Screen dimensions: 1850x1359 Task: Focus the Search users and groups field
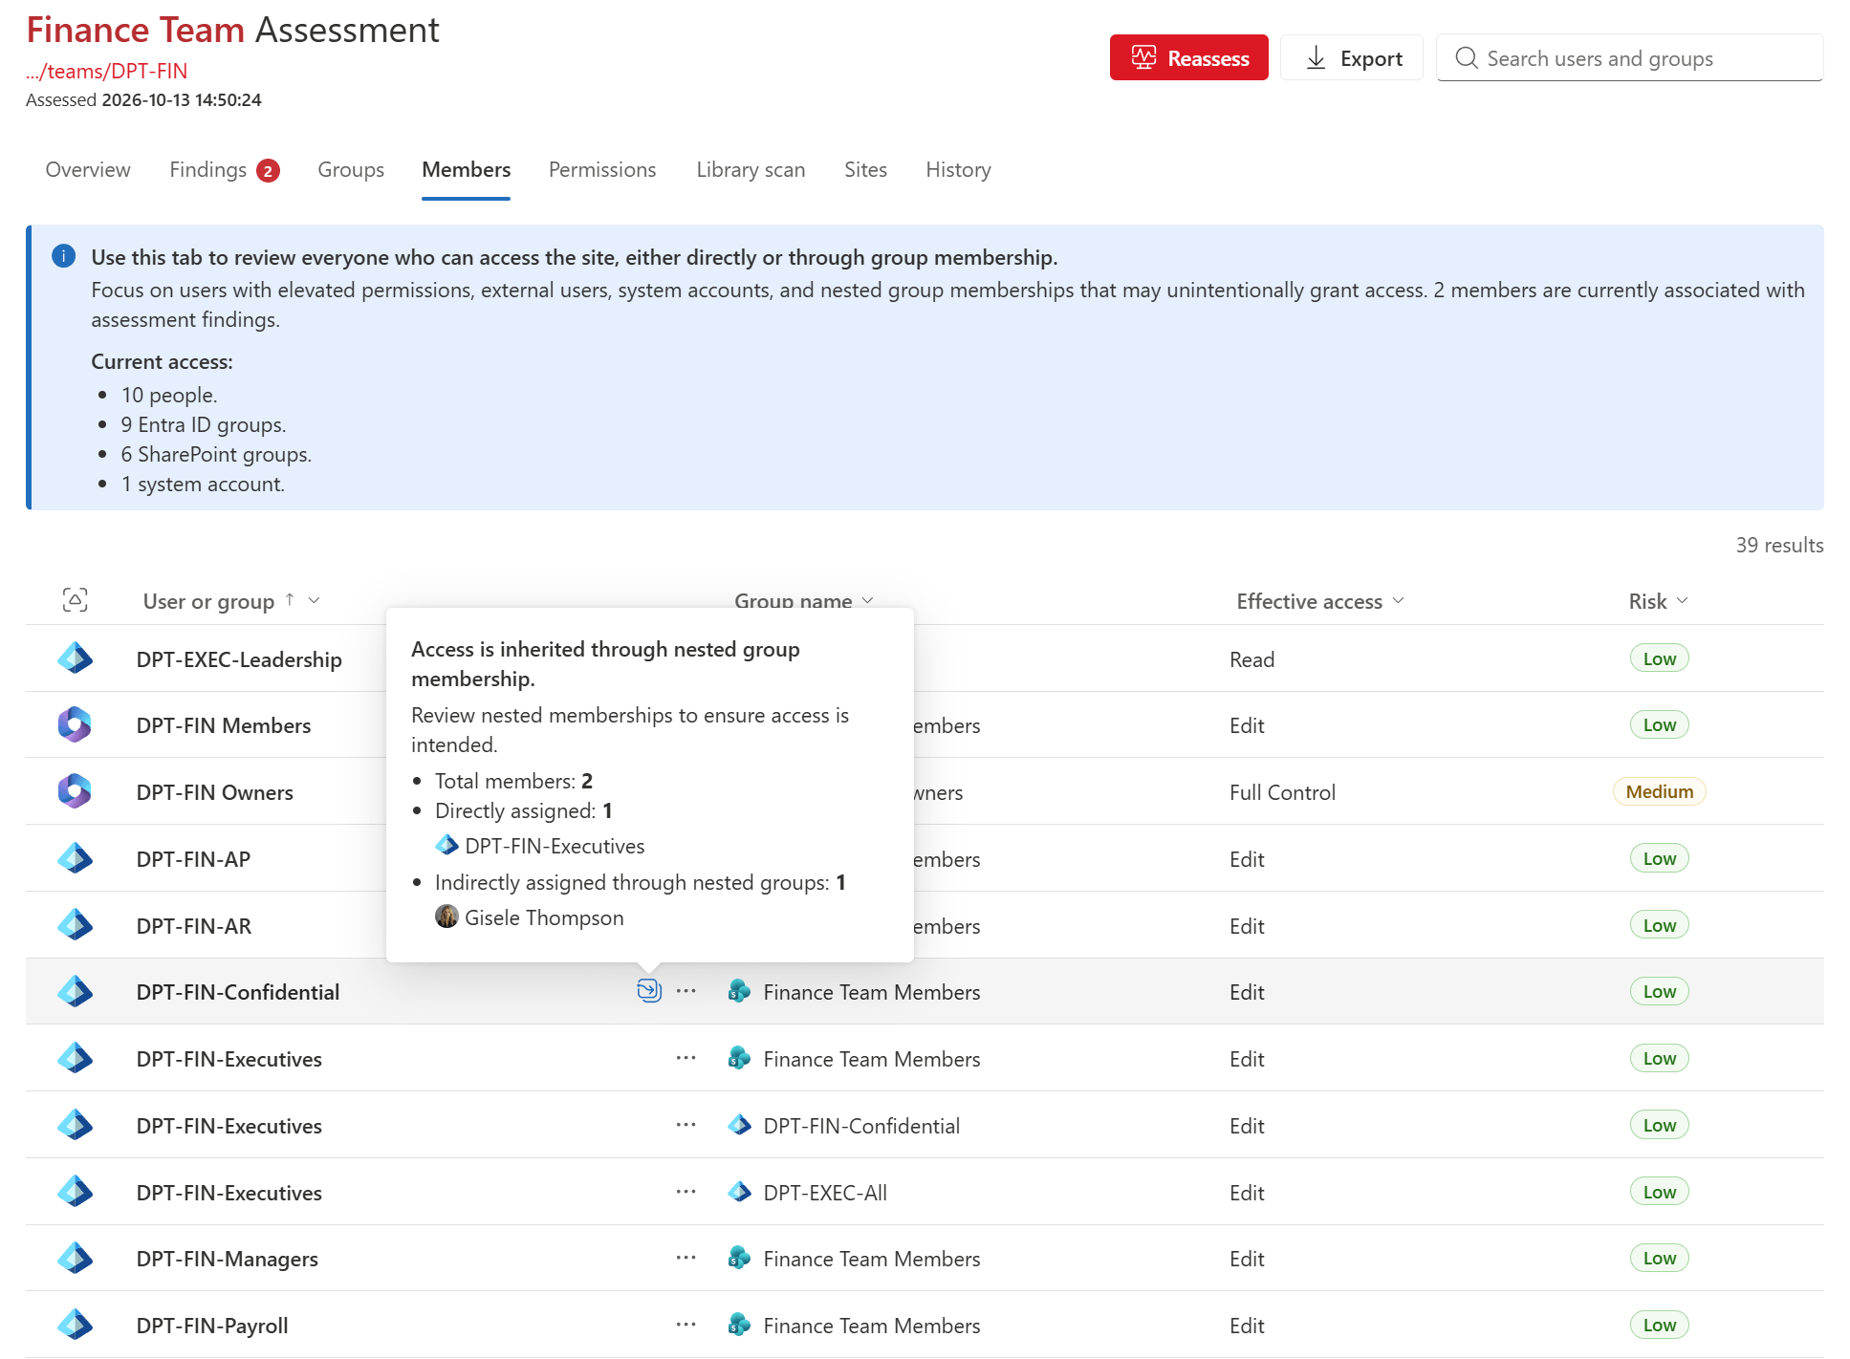1630,58
